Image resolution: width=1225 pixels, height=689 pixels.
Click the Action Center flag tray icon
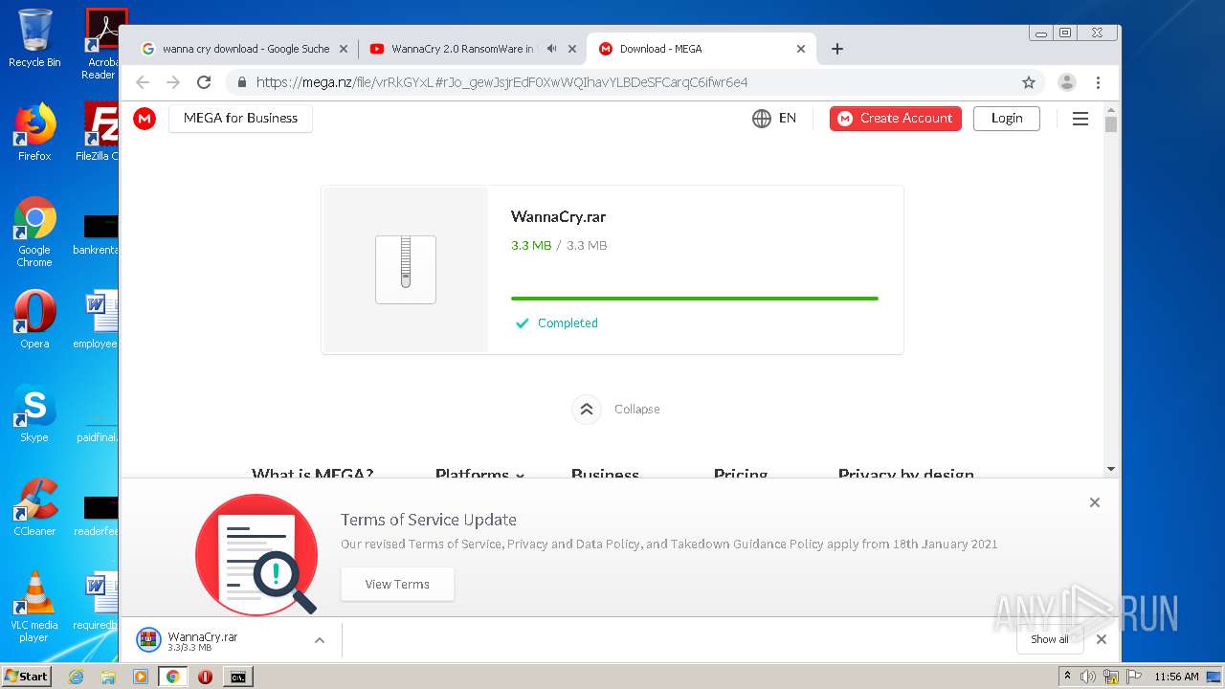pos(1134,677)
